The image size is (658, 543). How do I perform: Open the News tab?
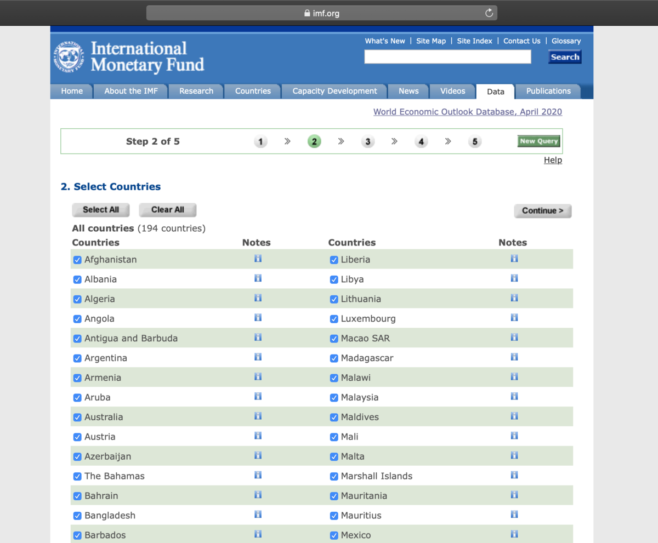pos(409,92)
